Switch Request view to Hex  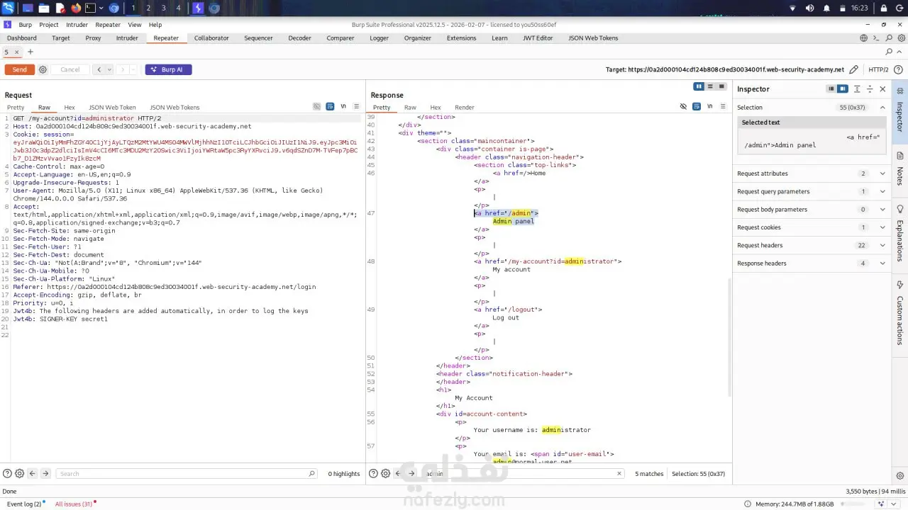(70, 108)
